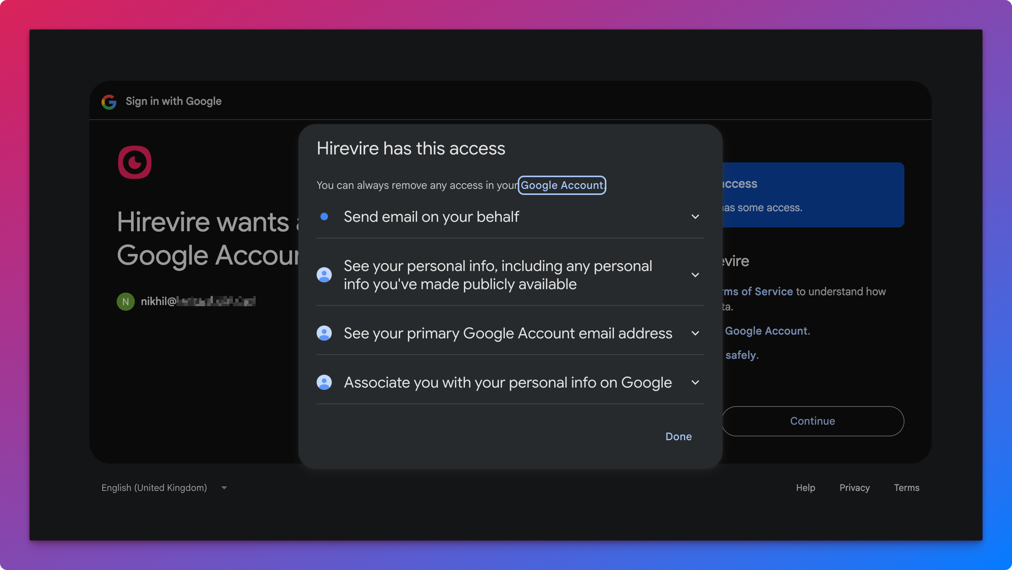
Task: Click the nikhil@ account email chip
Action: [198, 301]
